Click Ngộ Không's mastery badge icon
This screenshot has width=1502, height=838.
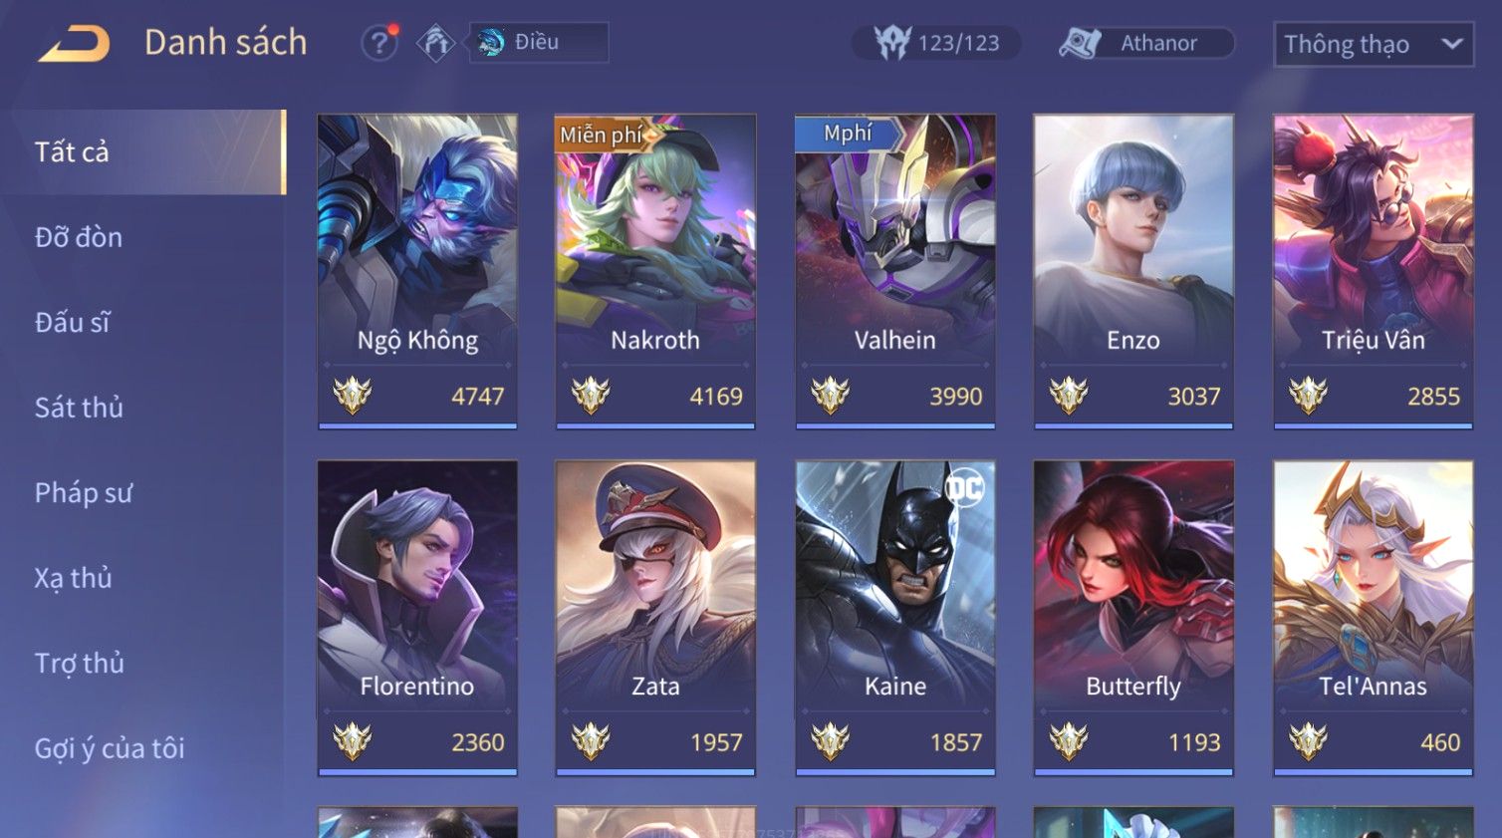(x=352, y=396)
